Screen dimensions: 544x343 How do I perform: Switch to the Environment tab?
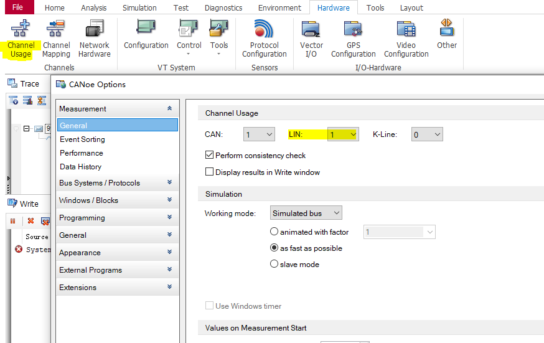[x=279, y=7]
